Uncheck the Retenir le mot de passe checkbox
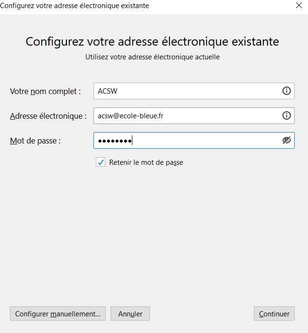 101,162
